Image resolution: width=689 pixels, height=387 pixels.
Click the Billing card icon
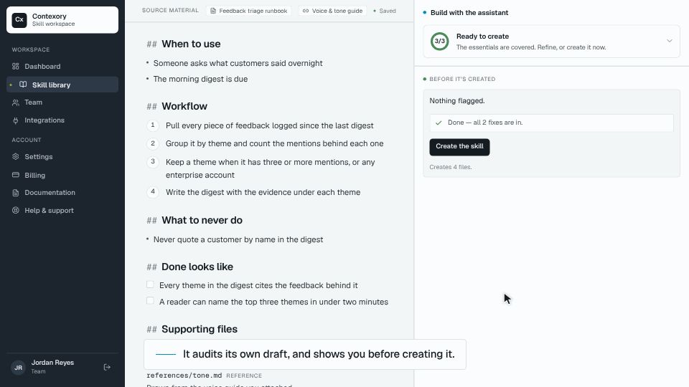coord(16,175)
